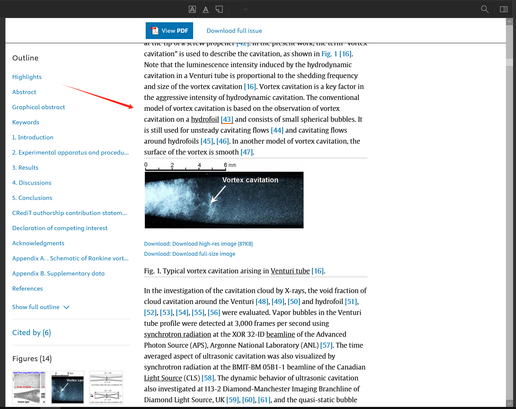Open citation [45] reference
Viewport: 516px width, 409px height.
(207, 141)
